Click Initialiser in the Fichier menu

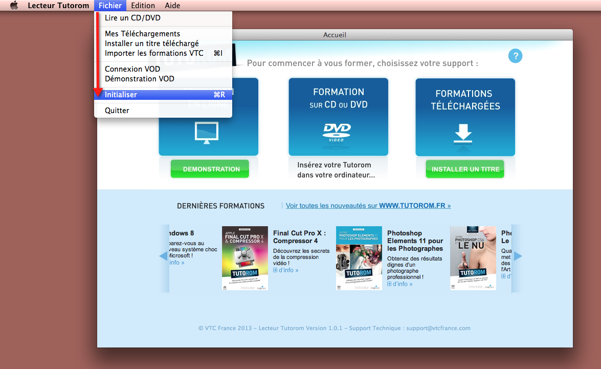163,95
